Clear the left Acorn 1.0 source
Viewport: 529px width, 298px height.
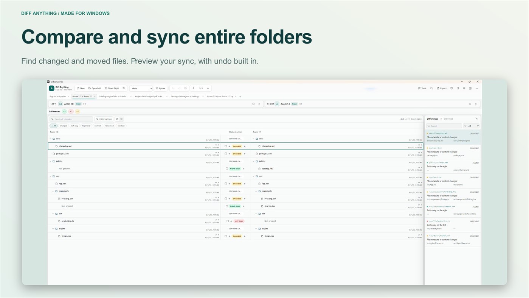pyautogui.click(x=259, y=104)
